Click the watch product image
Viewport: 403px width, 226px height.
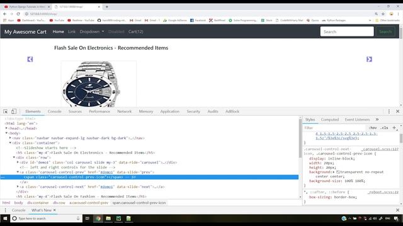point(98,83)
